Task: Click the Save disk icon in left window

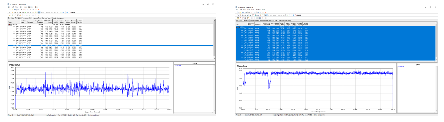Action: [x=15, y=10]
